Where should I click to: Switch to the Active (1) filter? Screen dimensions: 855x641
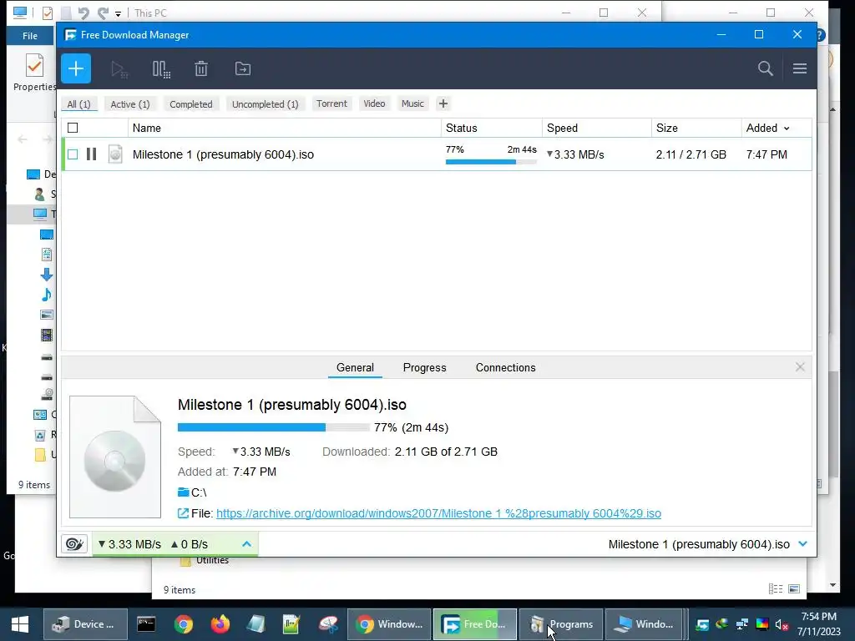pyautogui.click(x=129, y=104)
